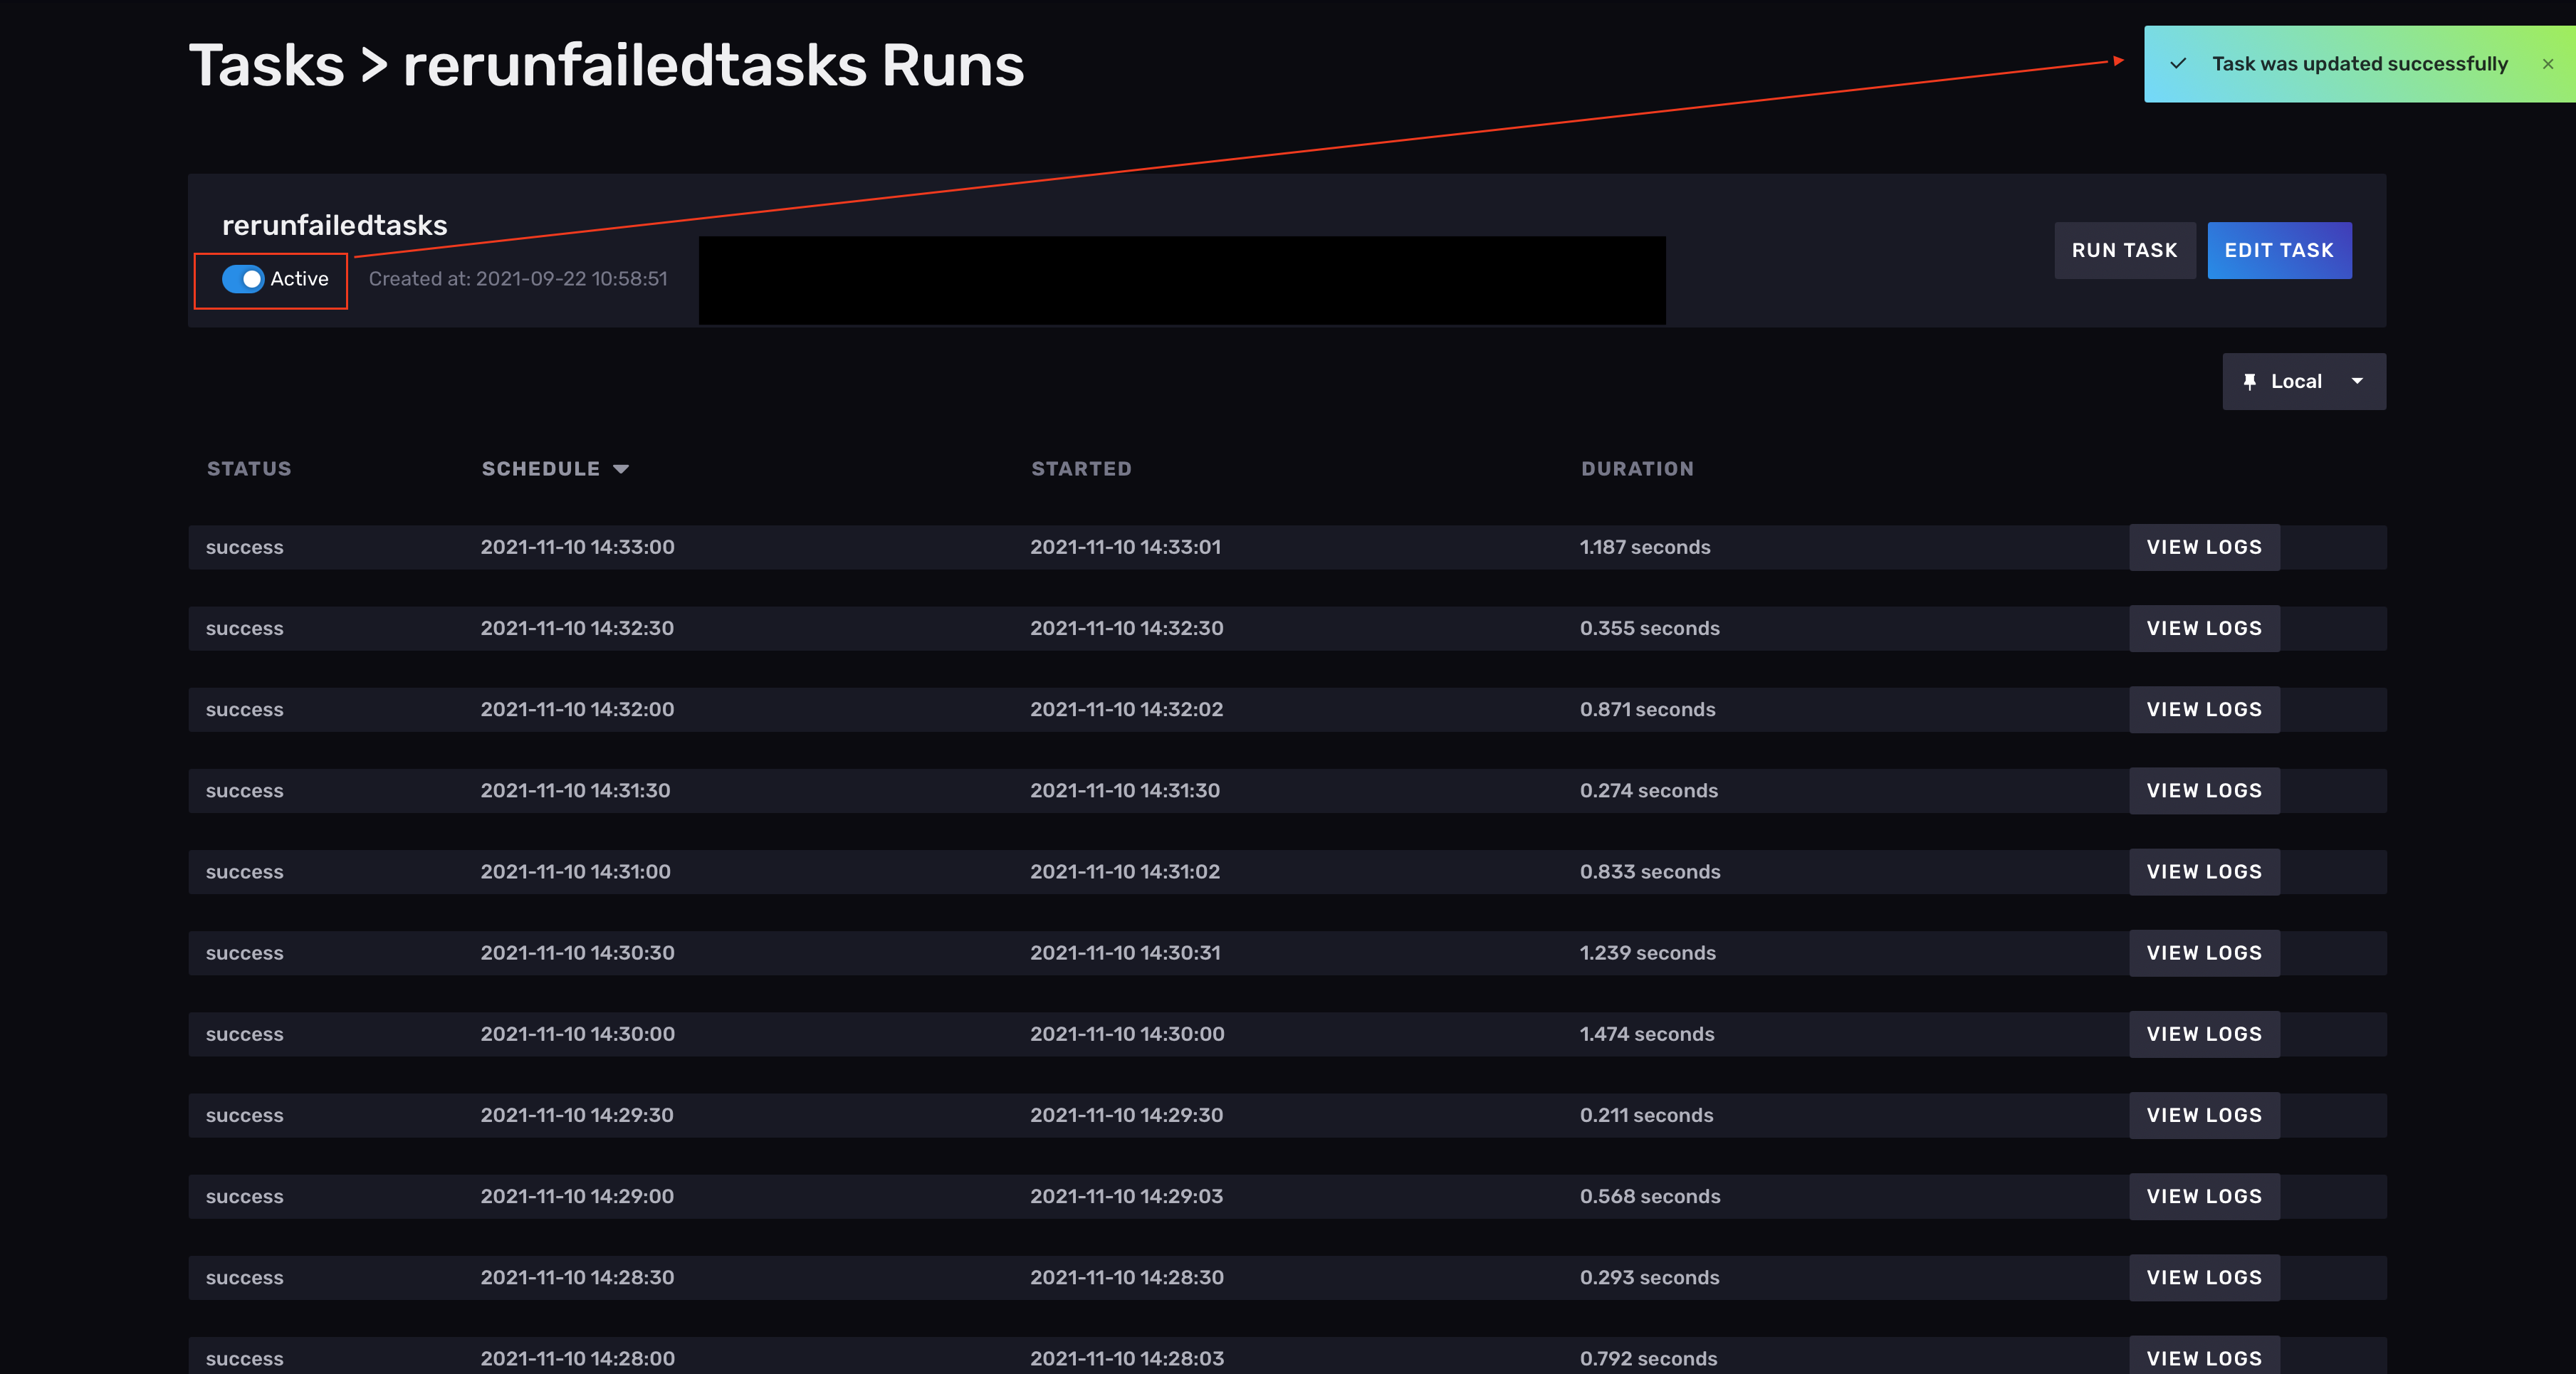Sort by the Schedule column arrow
Image resolution: width=2576 pixels, height=1374 pixels.
coord(621,469)
